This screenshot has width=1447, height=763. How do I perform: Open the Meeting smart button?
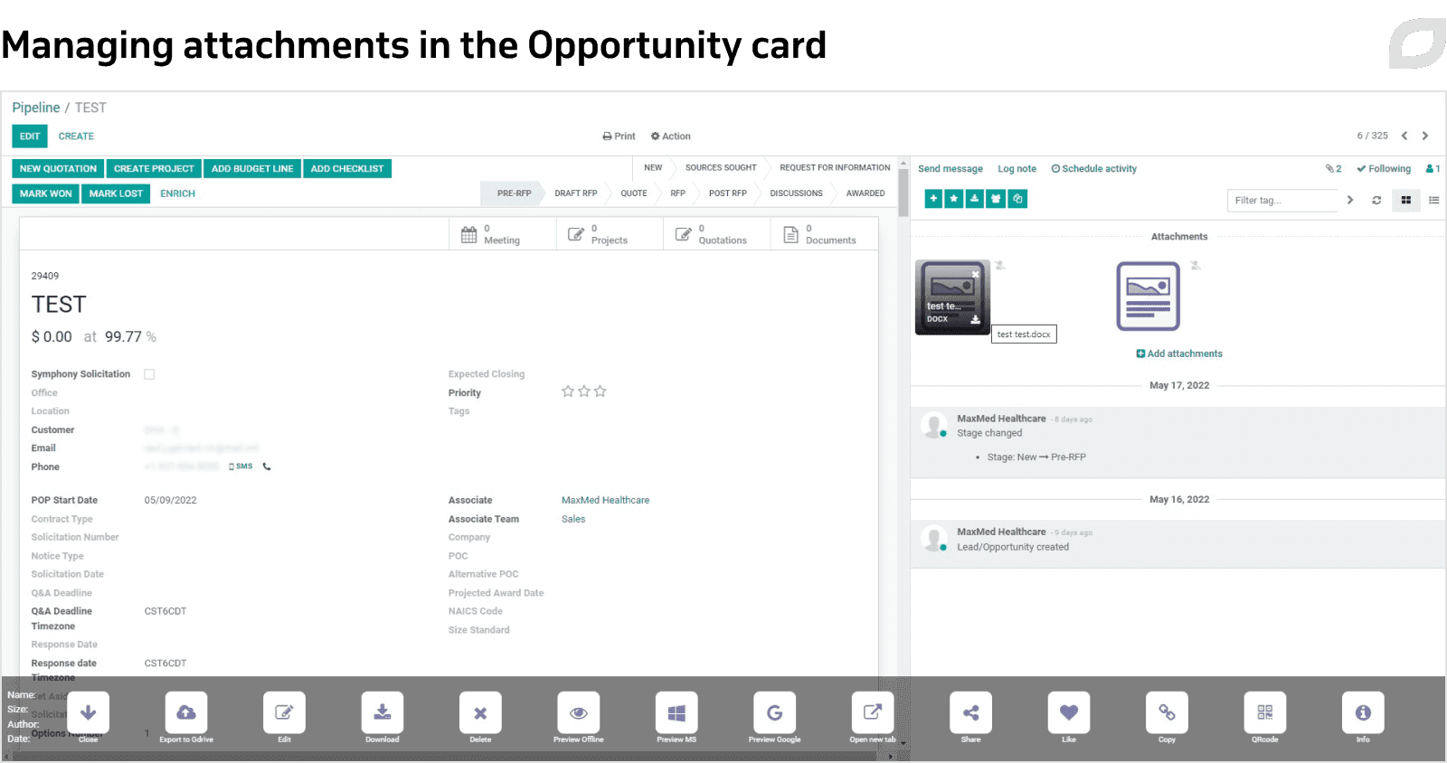point(502,234)
